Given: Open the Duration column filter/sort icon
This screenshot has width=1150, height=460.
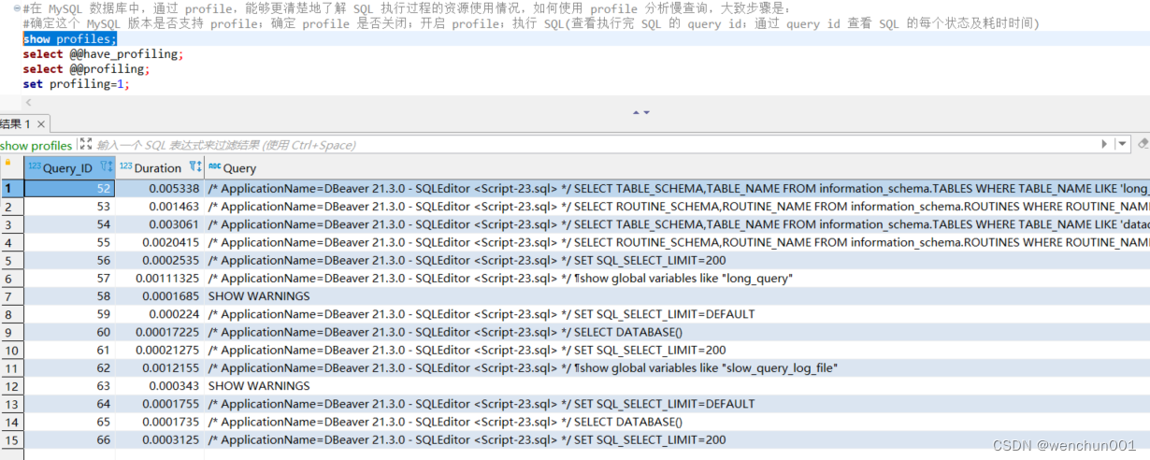Looking at the screenshot, I should tap(194, 167).
